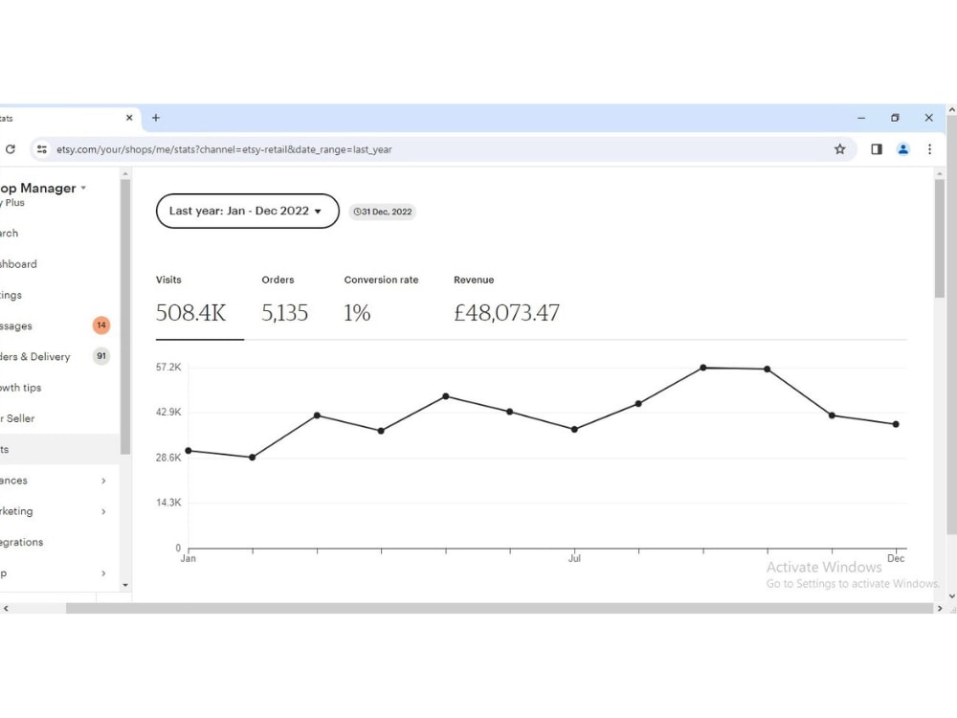The width and height of the screenshot is (957, 718).
Task: Click the 1% conversion rate value
Action: click(357, 313)
